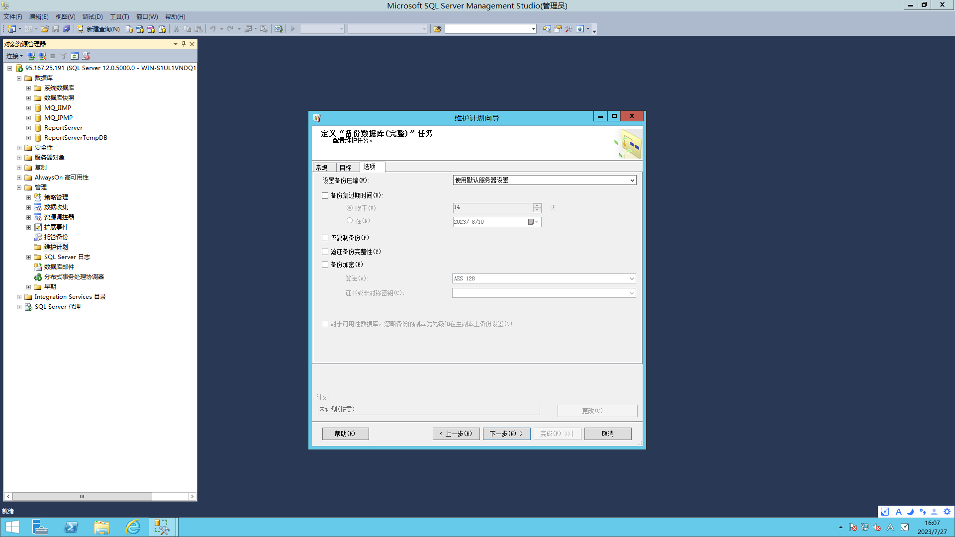Image resolution: width=955 pixels, height=537 pixels.
Task: Open PowerShell from the Windows taskbar
Action: [x=71, y=527]
